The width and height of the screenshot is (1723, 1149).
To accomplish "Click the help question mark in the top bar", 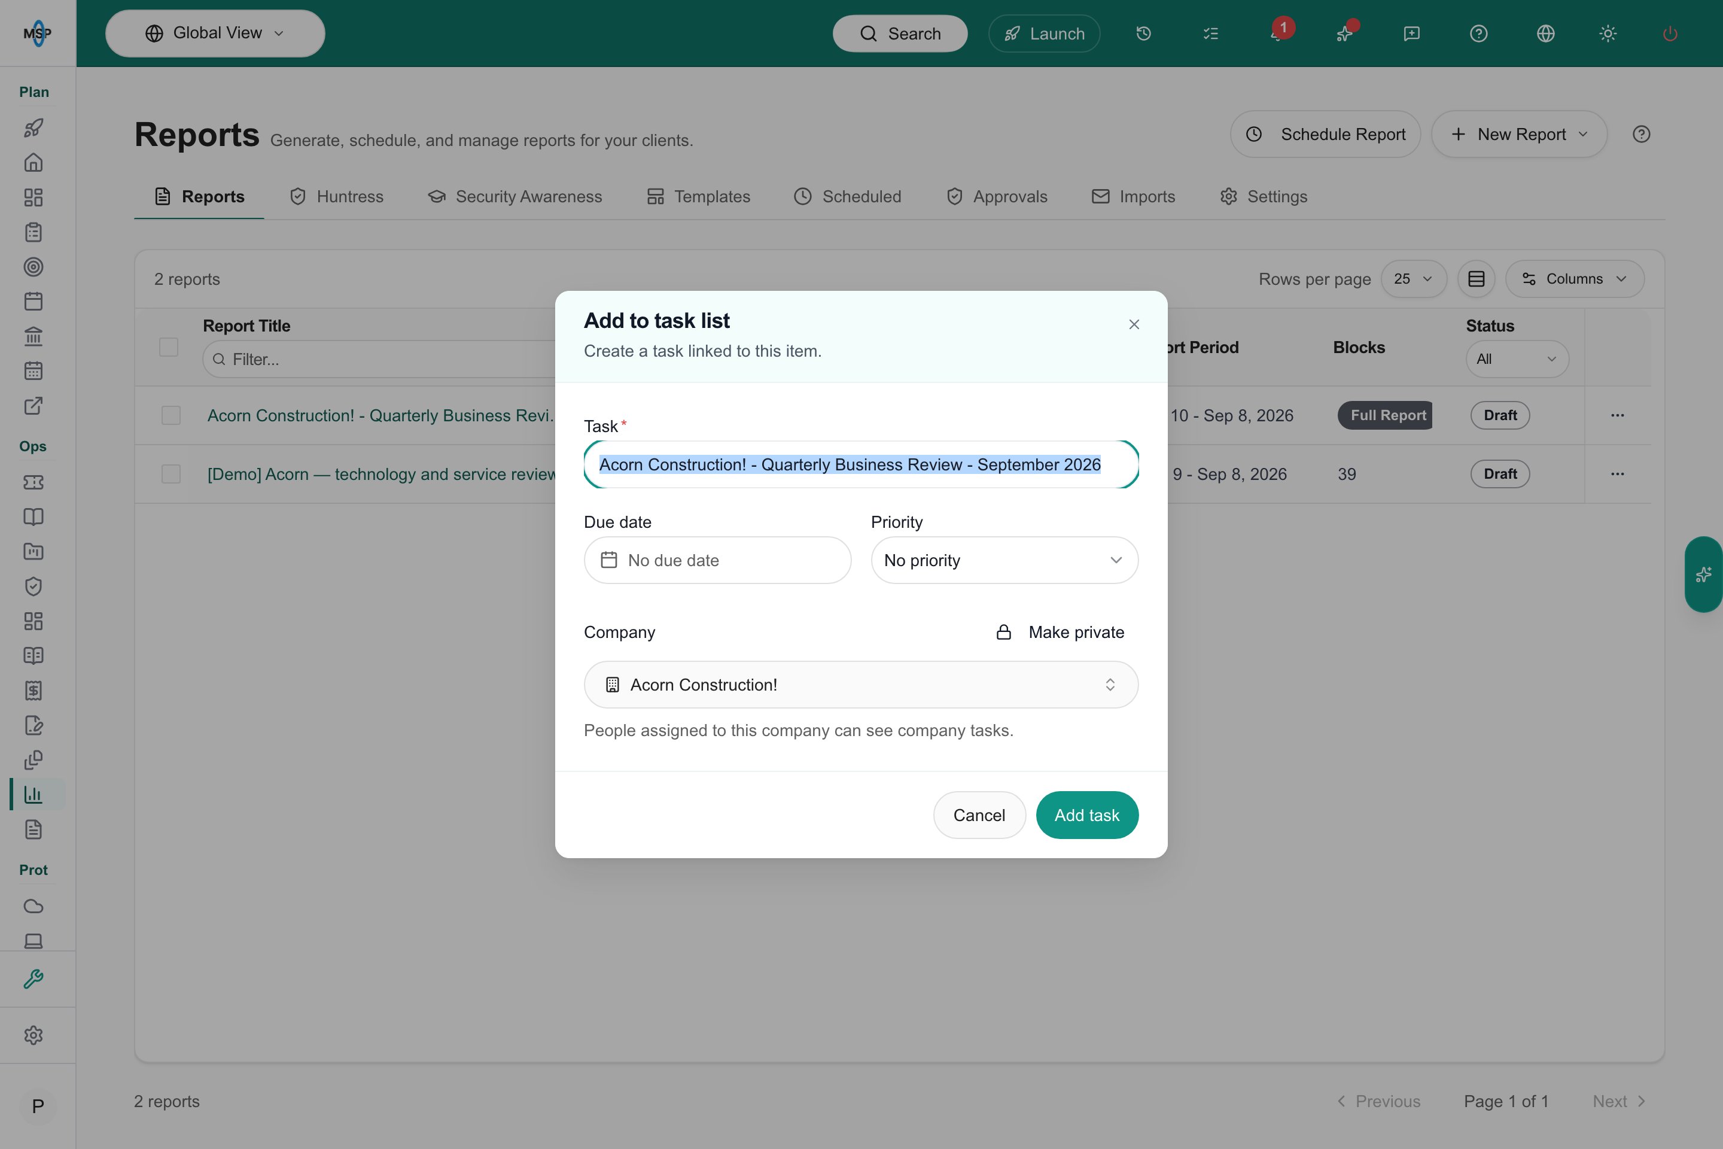I will [x=1478, y=34].
